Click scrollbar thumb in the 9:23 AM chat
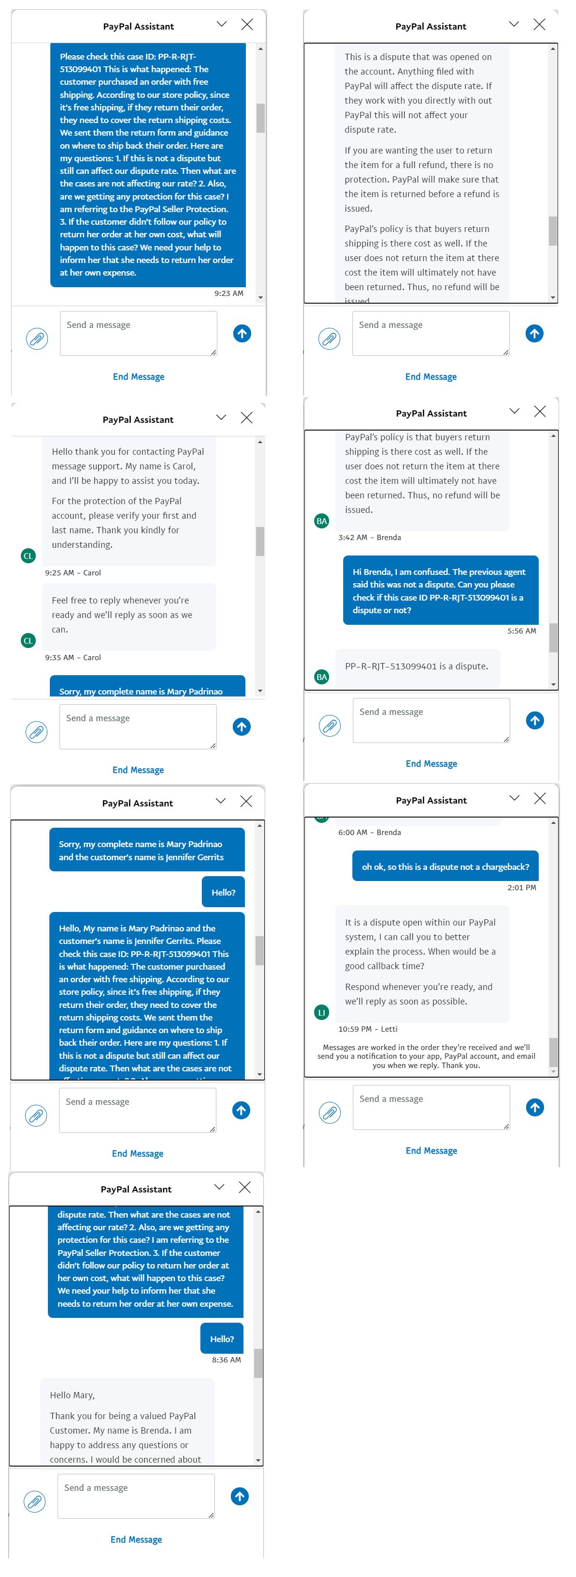The height and width of the screenshot is (1577, 576). (x=260, y=118)
